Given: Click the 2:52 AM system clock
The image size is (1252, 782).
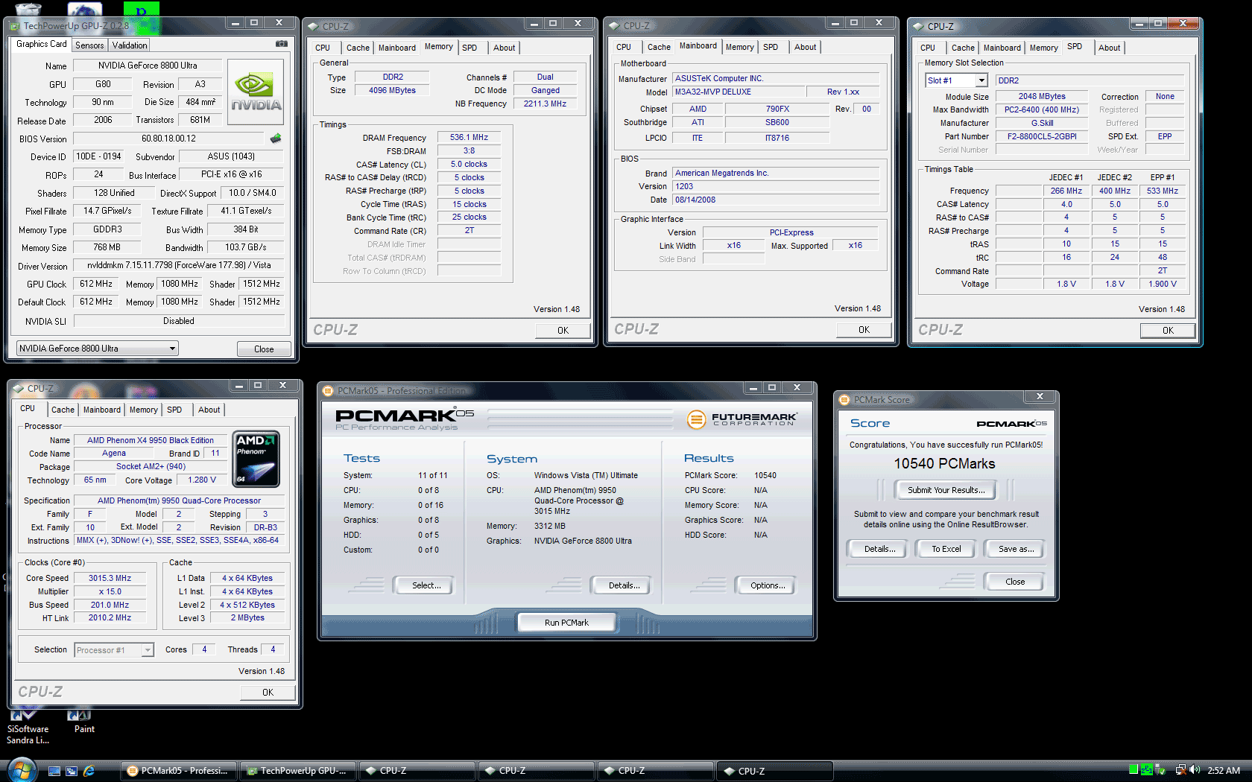Looking at the screenshot, I should [1224, 771].
